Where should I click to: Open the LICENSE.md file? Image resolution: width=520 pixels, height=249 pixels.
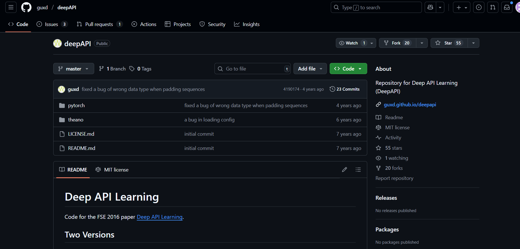coord(81,134)
